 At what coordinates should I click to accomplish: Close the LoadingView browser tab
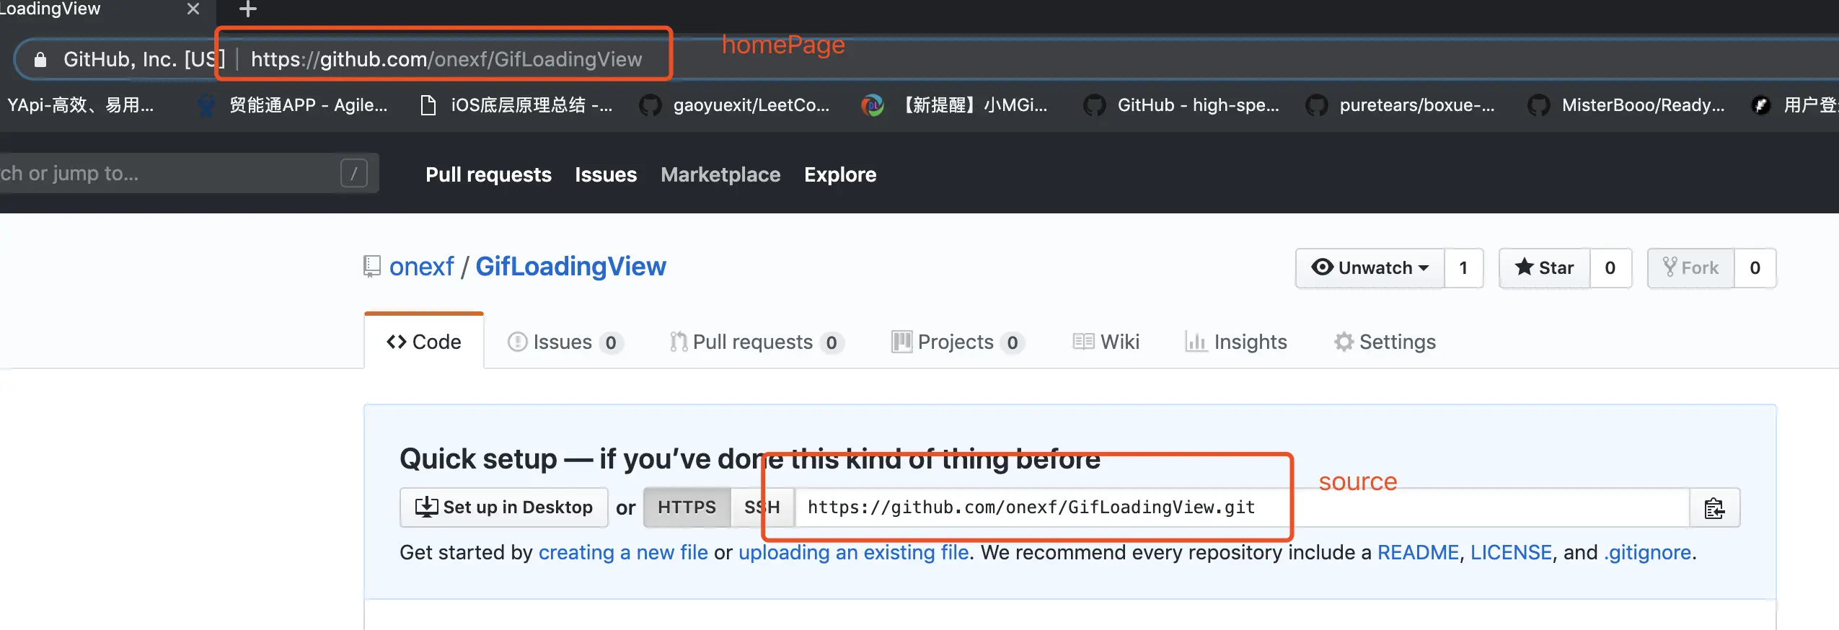click(193, 9)
